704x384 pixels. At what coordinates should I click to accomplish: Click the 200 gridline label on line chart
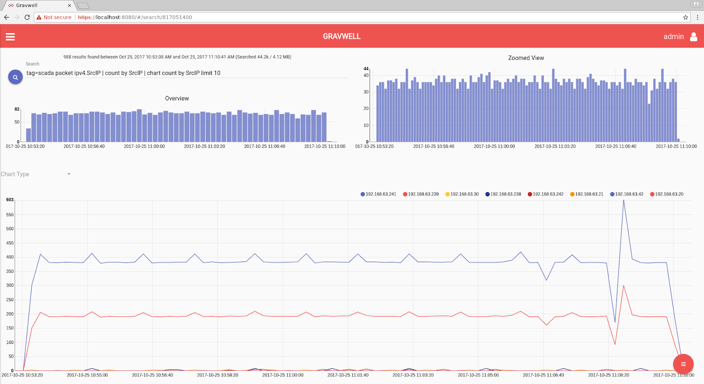click(x=10, y=314)
